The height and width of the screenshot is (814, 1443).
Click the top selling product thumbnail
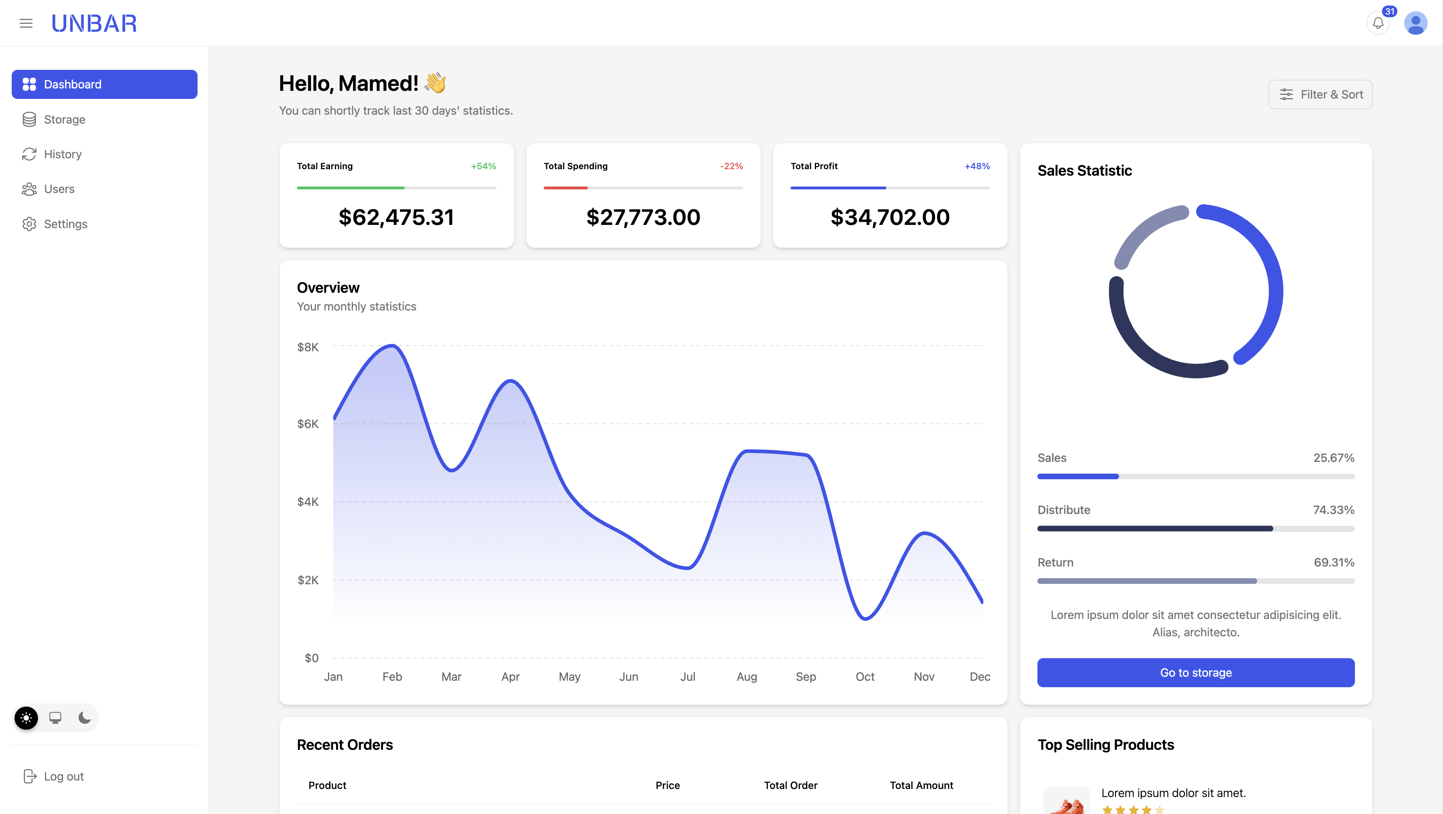tap(1066, 801)
